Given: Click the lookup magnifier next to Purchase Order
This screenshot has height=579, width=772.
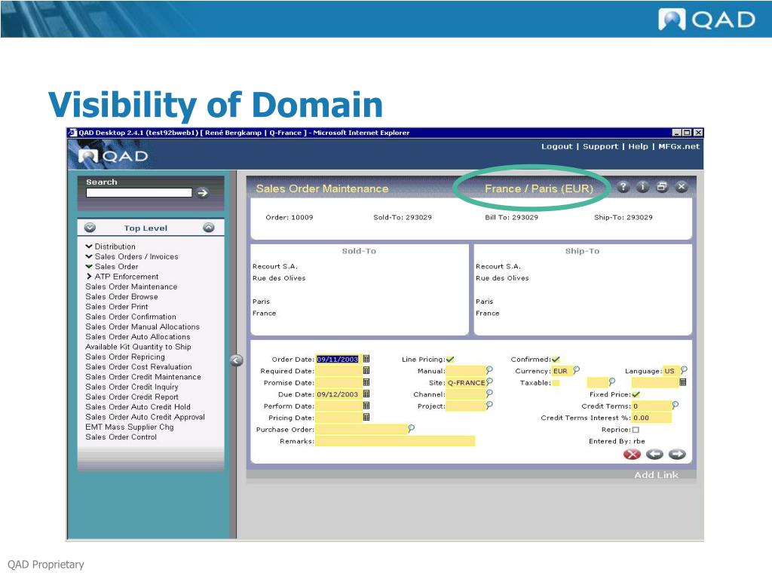Looking at the screenshot, I should [x=411, y=428].
